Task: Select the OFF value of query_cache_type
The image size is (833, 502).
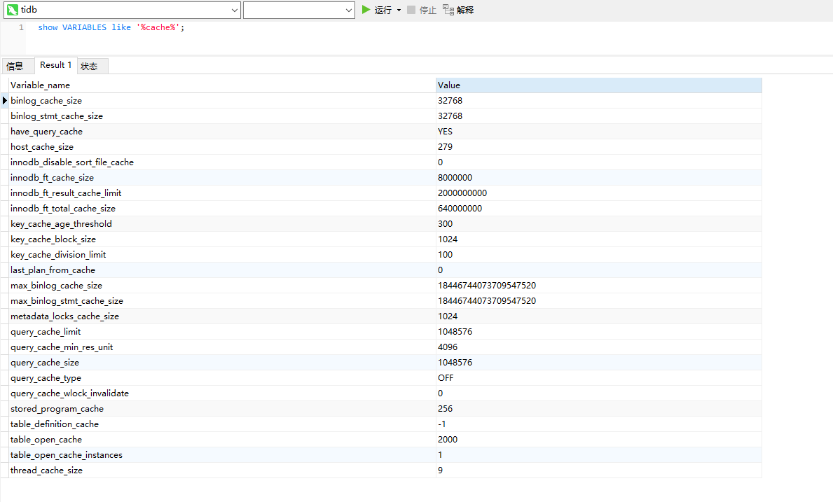Action: [446, 378]
